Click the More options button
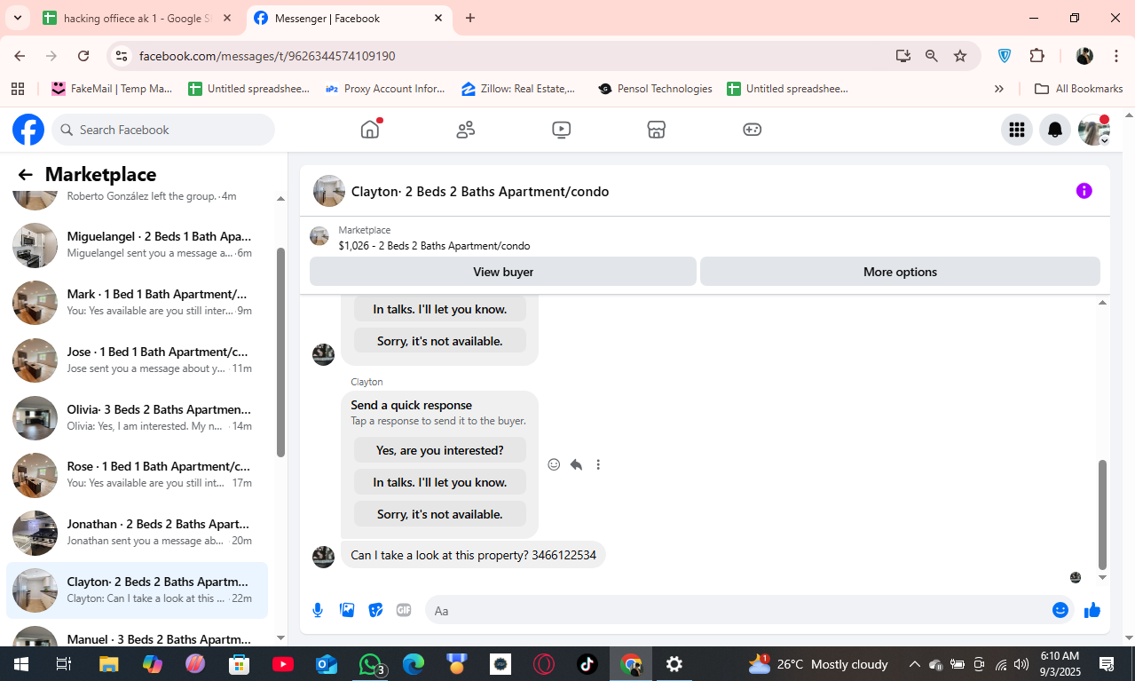Image resolution: width=1135 pixels, height=681 pixels. pyautogui.click(x=900, y=272)
